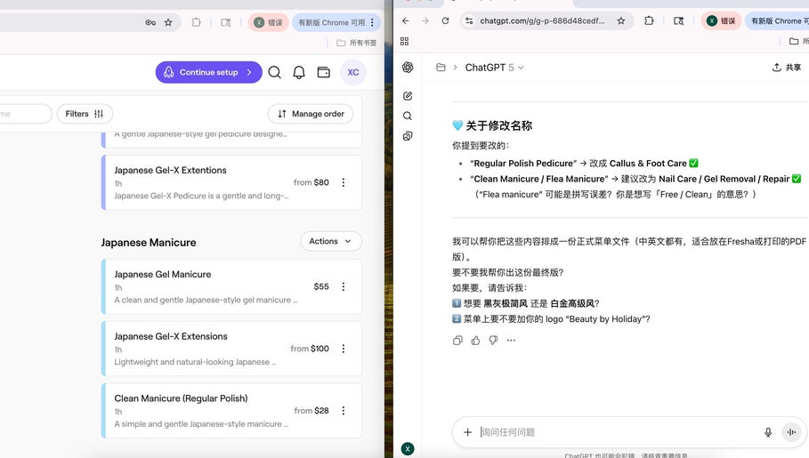The width and height of the screenshot is (809, 458).
Task: Give the response a thumbs down
Action: click(x=493, y=340)
